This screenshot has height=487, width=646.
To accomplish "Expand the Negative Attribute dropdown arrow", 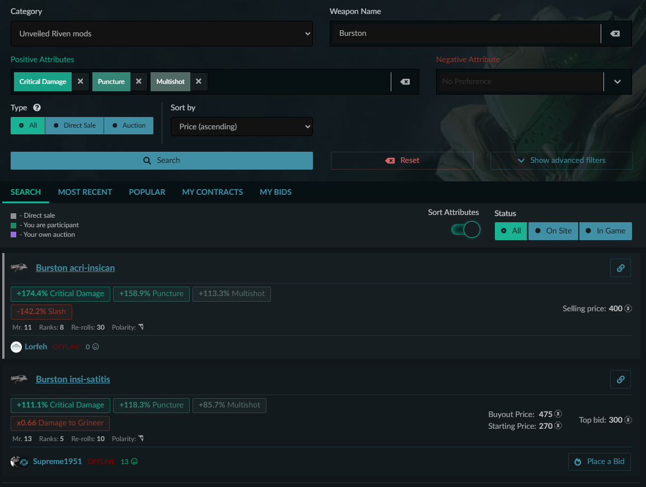I will point(617,82).
